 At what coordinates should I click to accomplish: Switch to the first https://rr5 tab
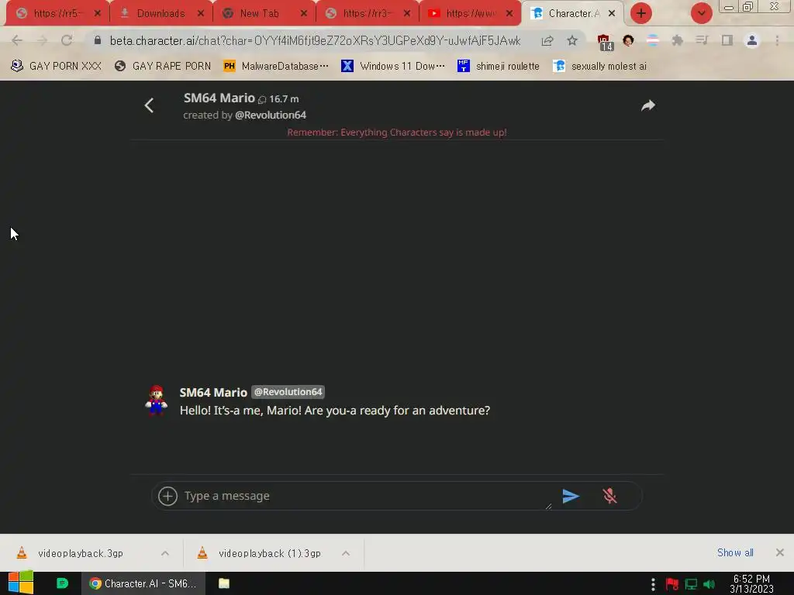(x=56, y=13)
